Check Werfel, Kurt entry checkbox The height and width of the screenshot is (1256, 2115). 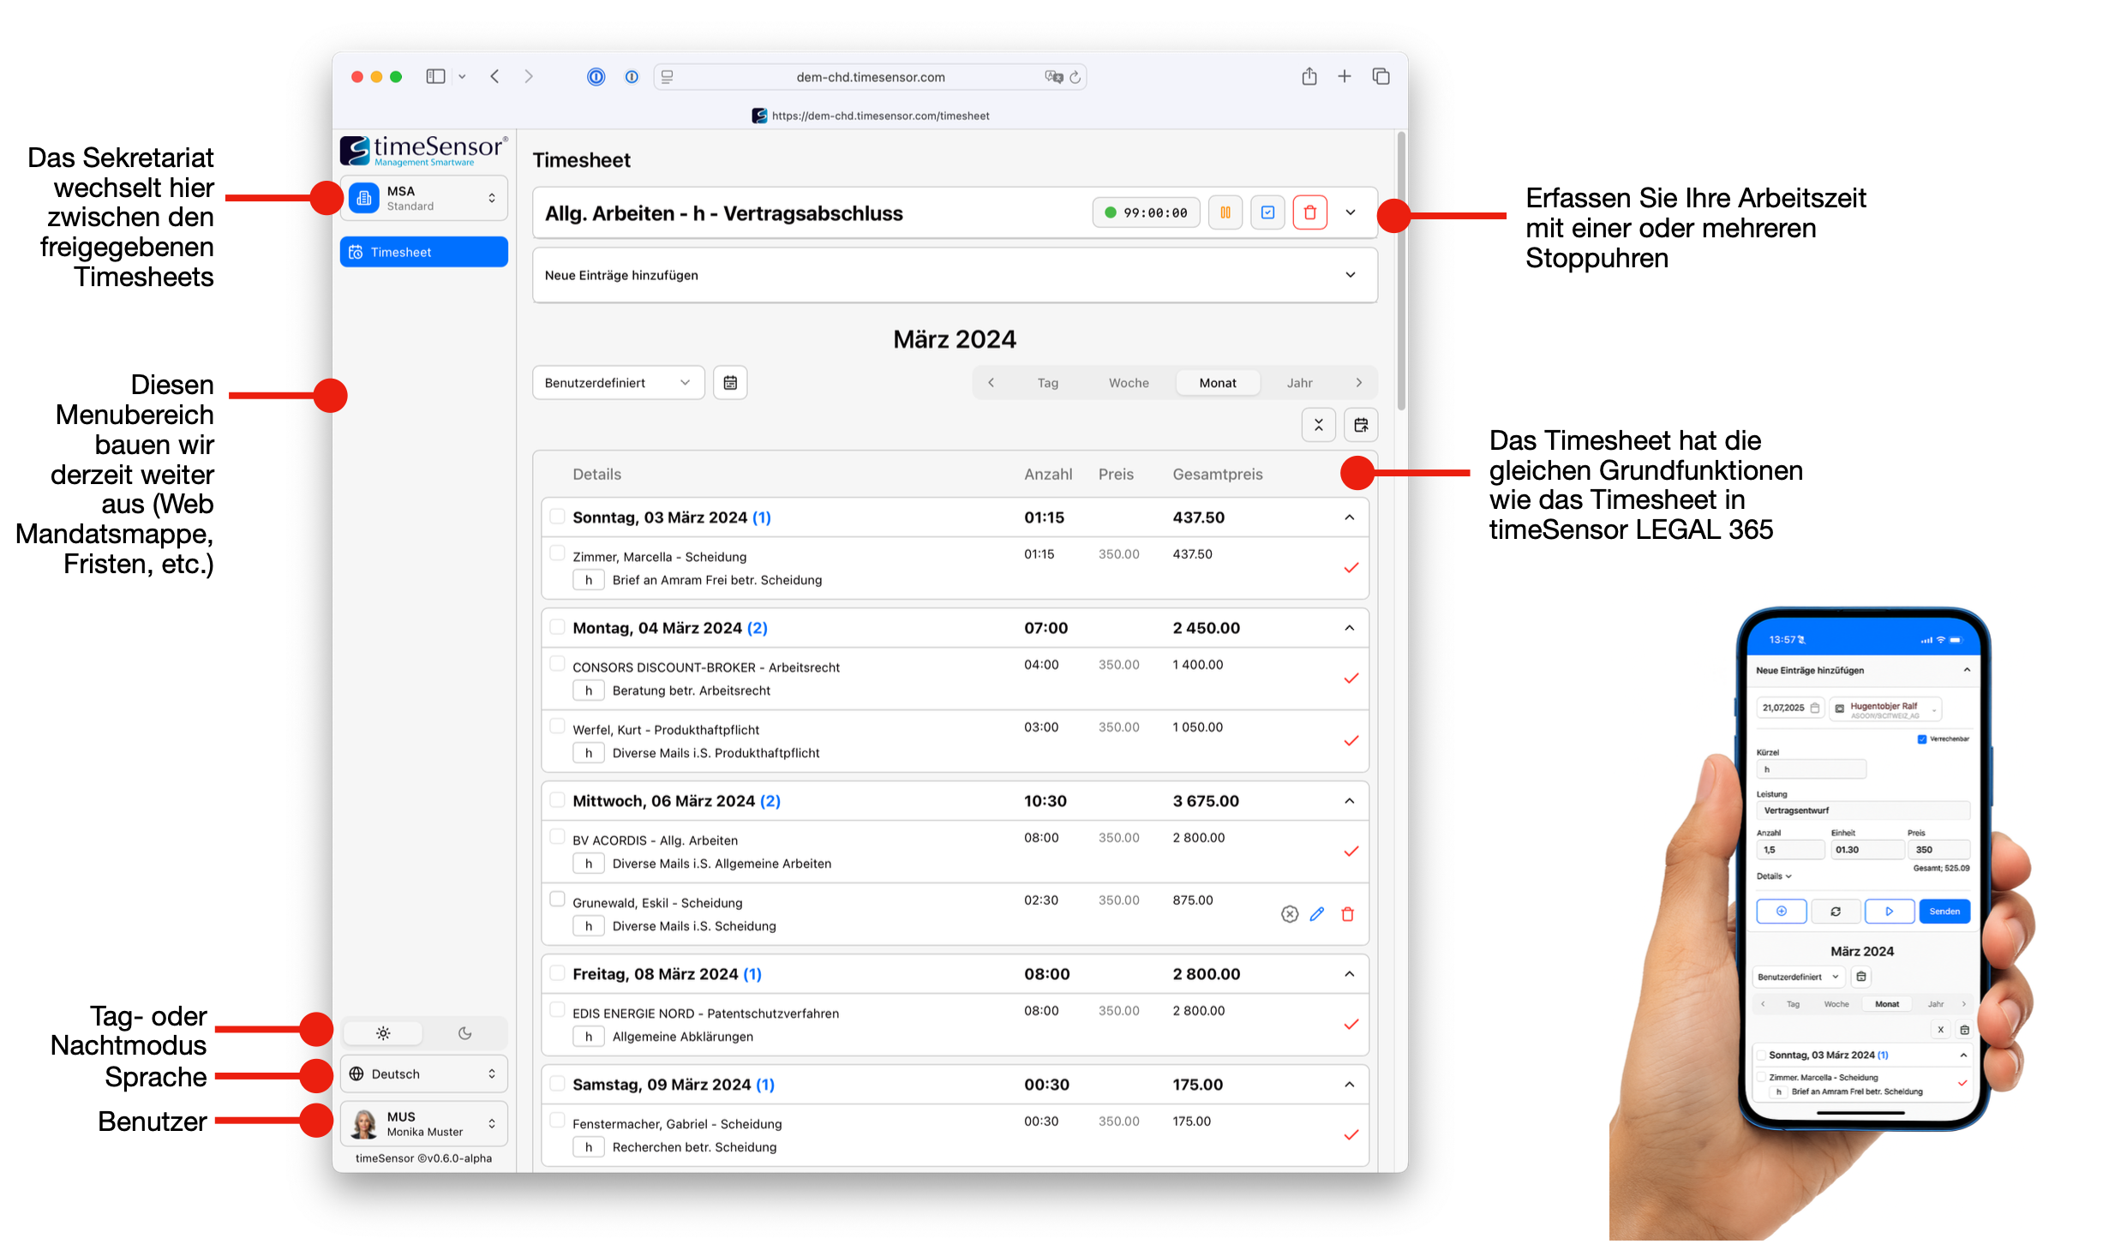[x=557, y=727]
